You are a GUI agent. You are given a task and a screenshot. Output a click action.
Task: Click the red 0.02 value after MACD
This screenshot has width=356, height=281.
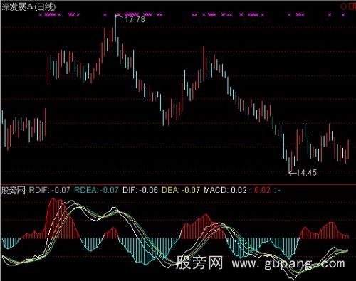click(x=262, y=190)
